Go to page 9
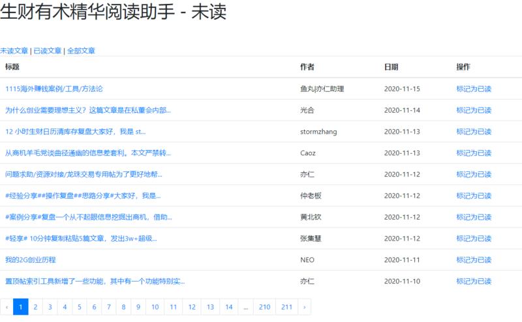Screen dimensions: 522x322 [138, 307]
